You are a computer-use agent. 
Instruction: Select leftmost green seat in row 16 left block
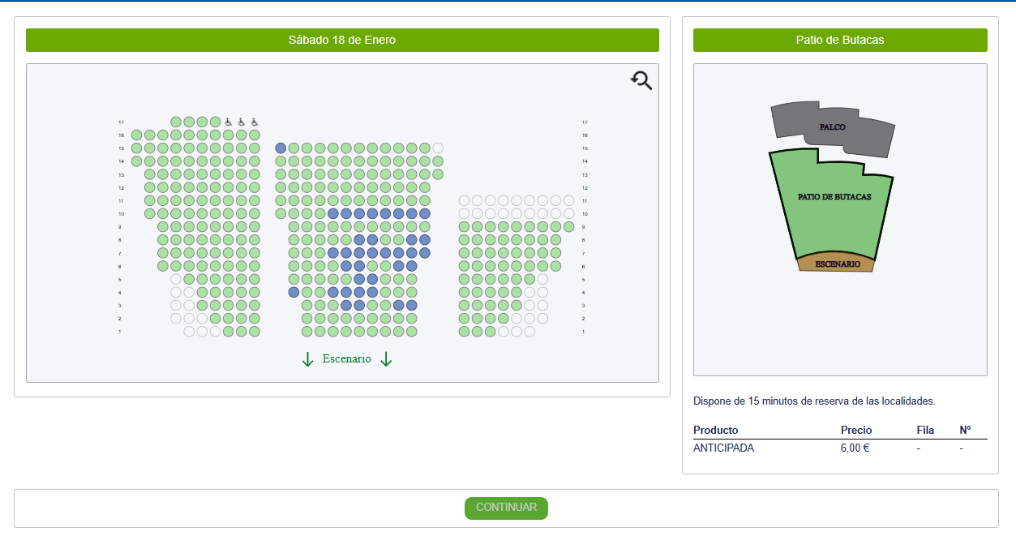[137, 135]
